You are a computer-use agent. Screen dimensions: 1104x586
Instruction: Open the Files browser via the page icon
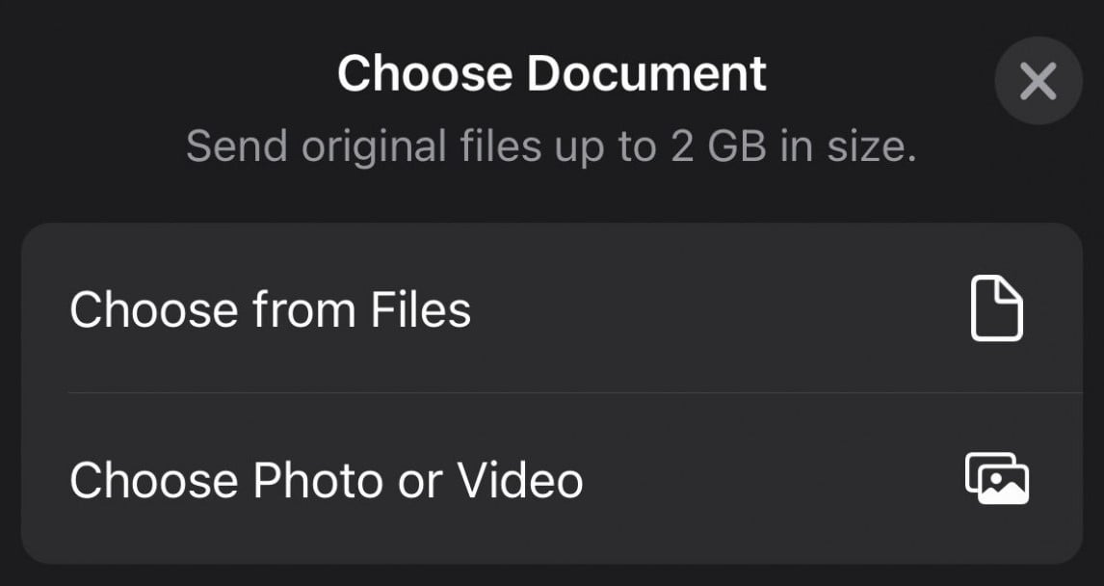996,308
